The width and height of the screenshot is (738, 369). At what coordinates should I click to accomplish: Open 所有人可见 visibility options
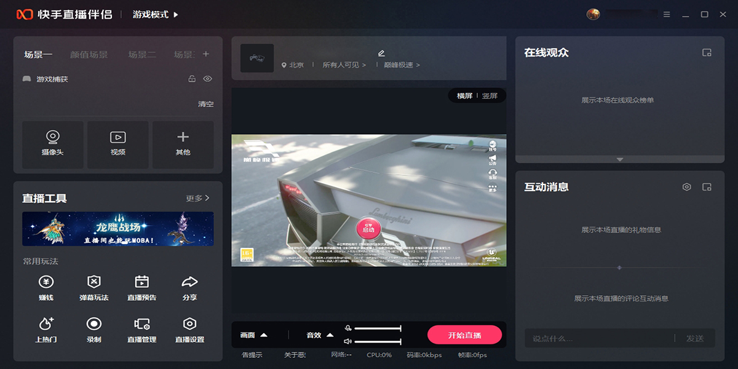(344, 65)
